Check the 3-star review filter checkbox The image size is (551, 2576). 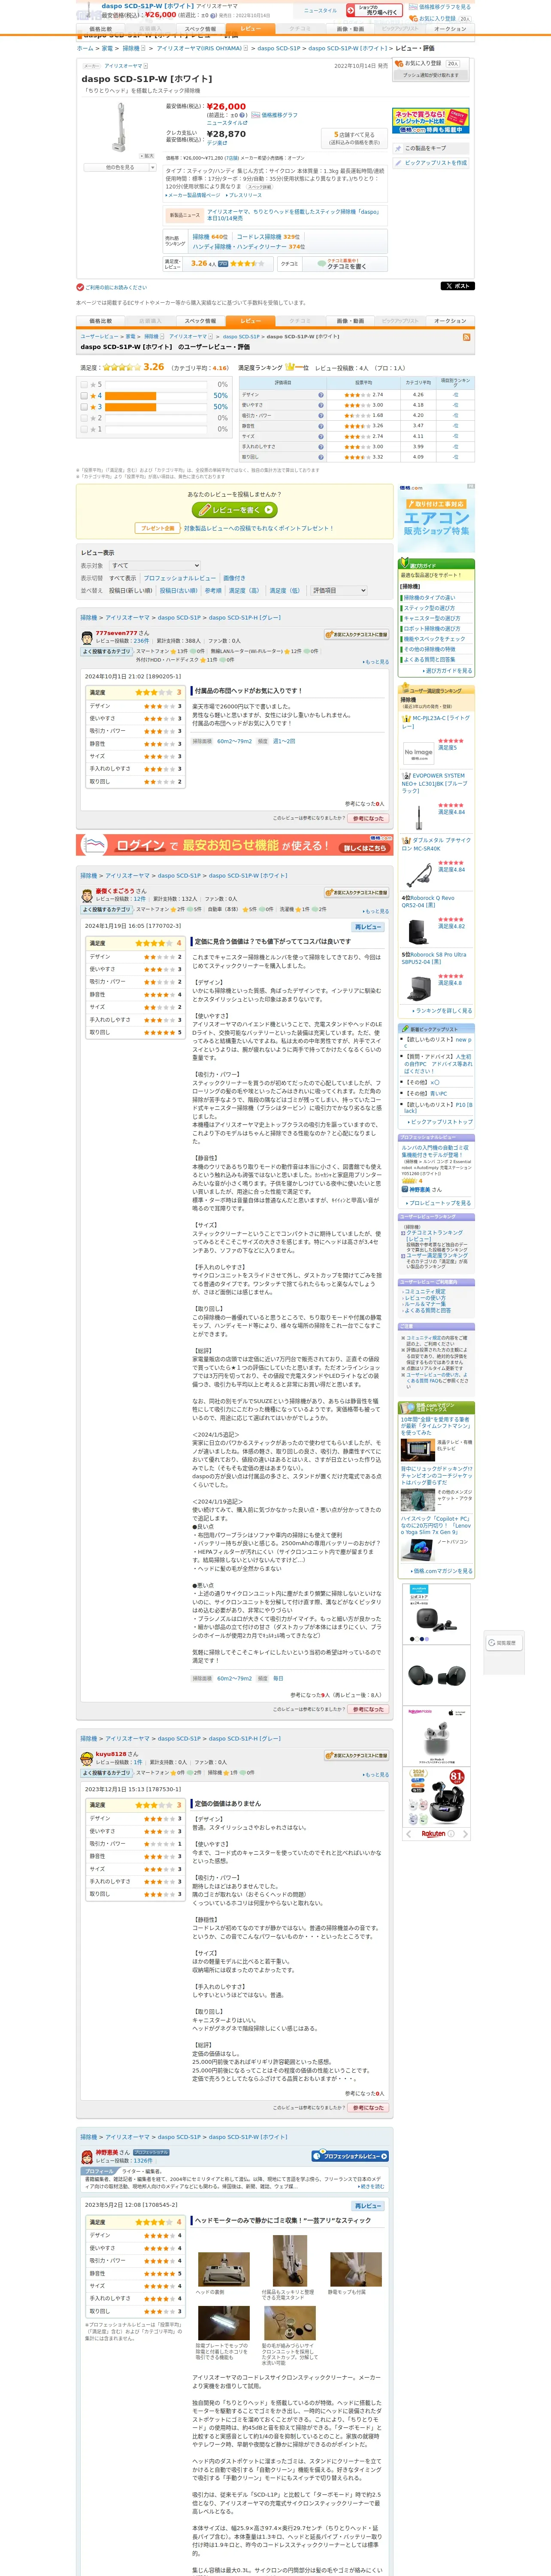point(84,407)
